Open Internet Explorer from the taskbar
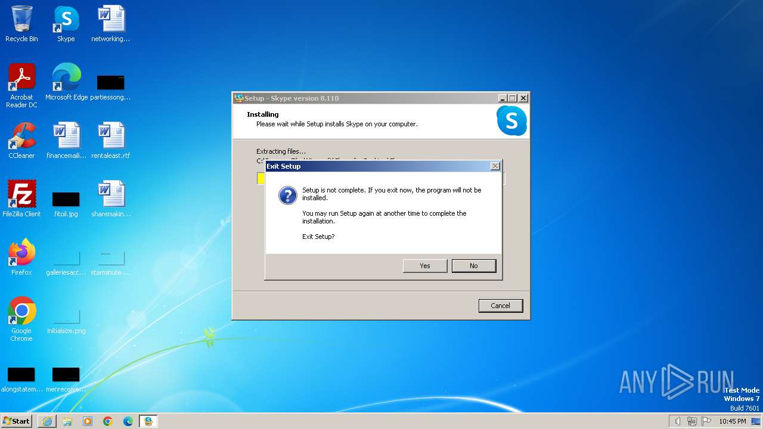Image resolution: width=763 pixels, height=429 pixels. (47, 421)
